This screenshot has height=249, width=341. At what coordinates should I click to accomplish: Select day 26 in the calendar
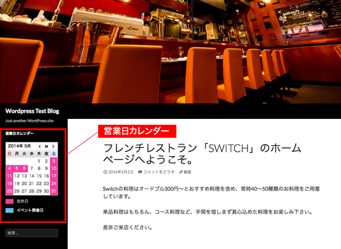[x=16, y=191]
